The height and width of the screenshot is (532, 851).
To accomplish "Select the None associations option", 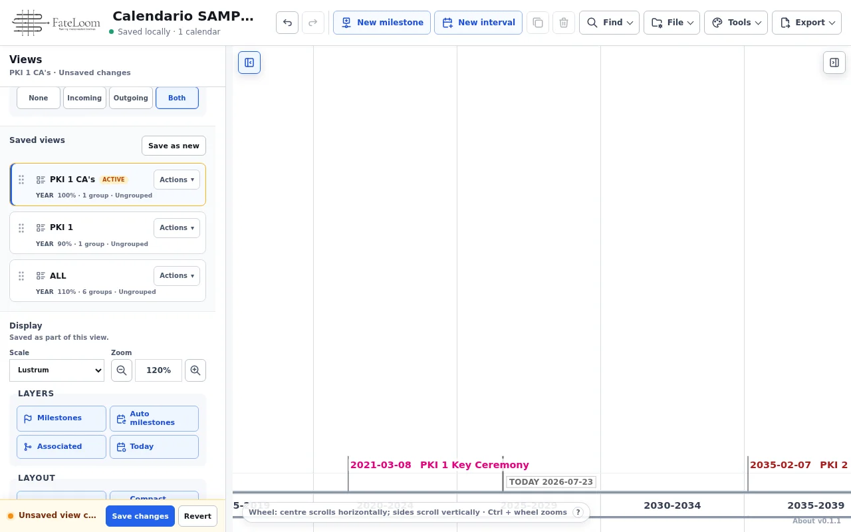I will point(39,98).
